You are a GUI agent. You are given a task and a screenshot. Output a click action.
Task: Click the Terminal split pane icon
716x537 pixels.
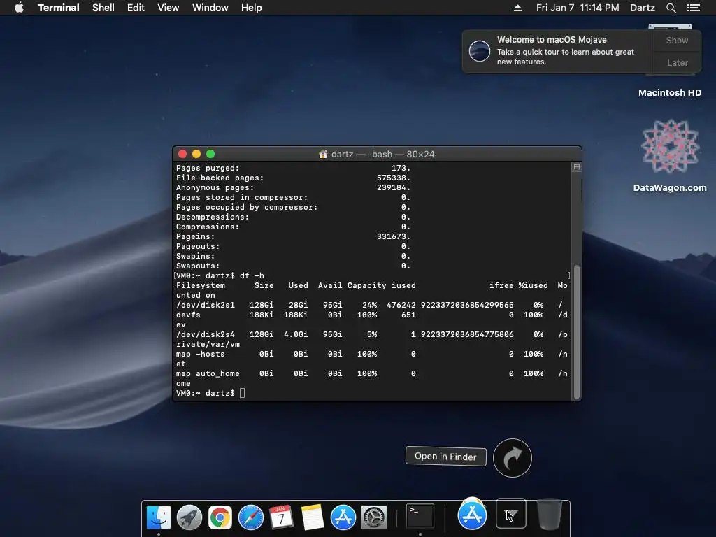577,167
